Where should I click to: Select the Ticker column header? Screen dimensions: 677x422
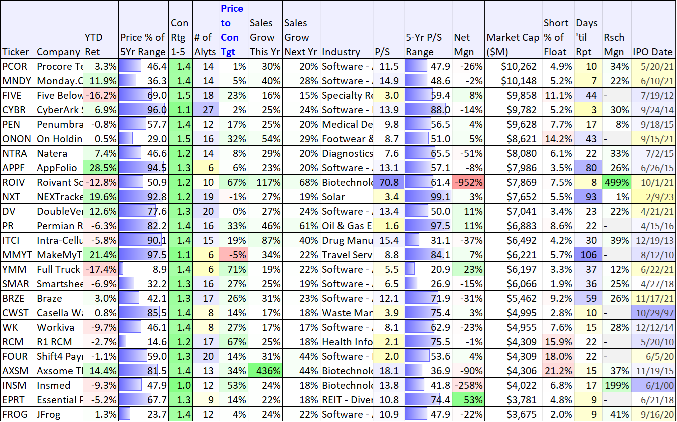coord(18,30)
